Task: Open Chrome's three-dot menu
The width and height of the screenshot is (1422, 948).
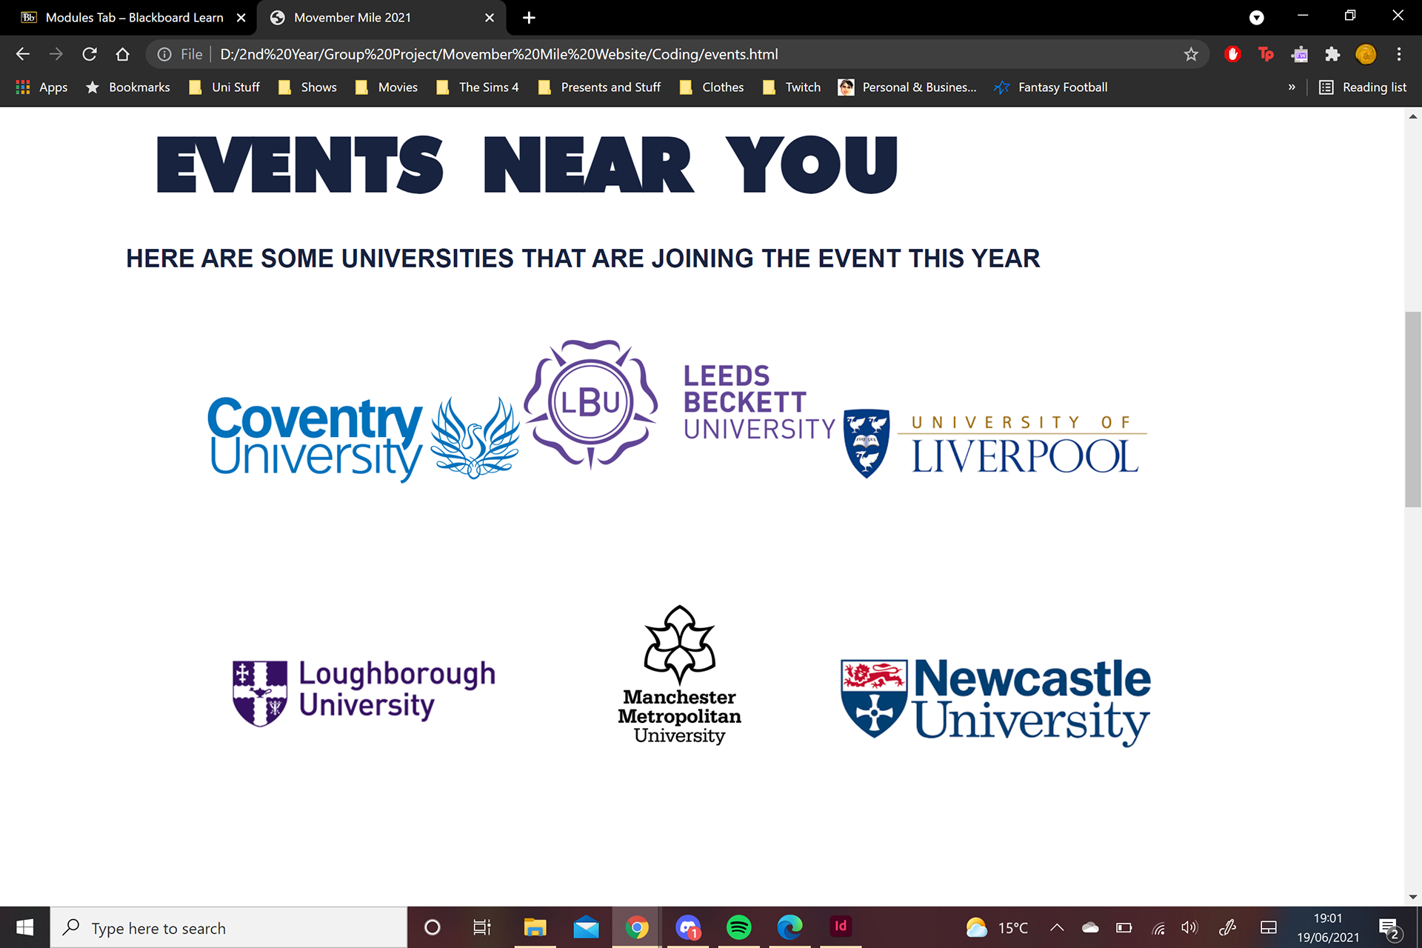Action: (x=1399, y=54)
